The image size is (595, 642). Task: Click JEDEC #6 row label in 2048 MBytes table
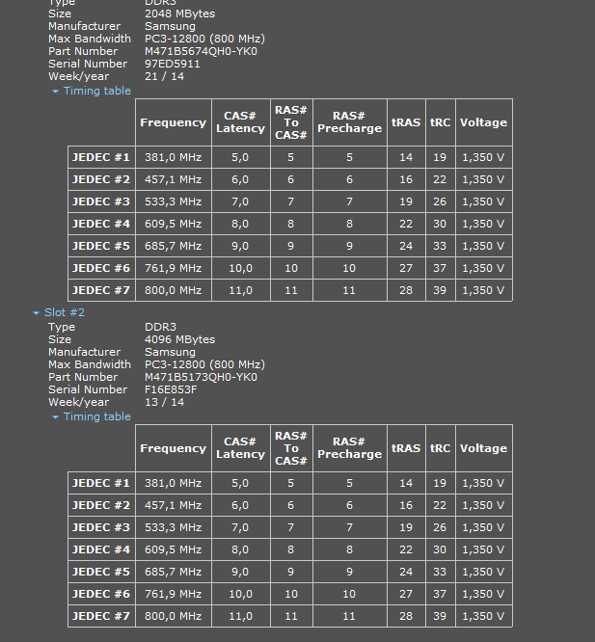[x=101, y=268]
